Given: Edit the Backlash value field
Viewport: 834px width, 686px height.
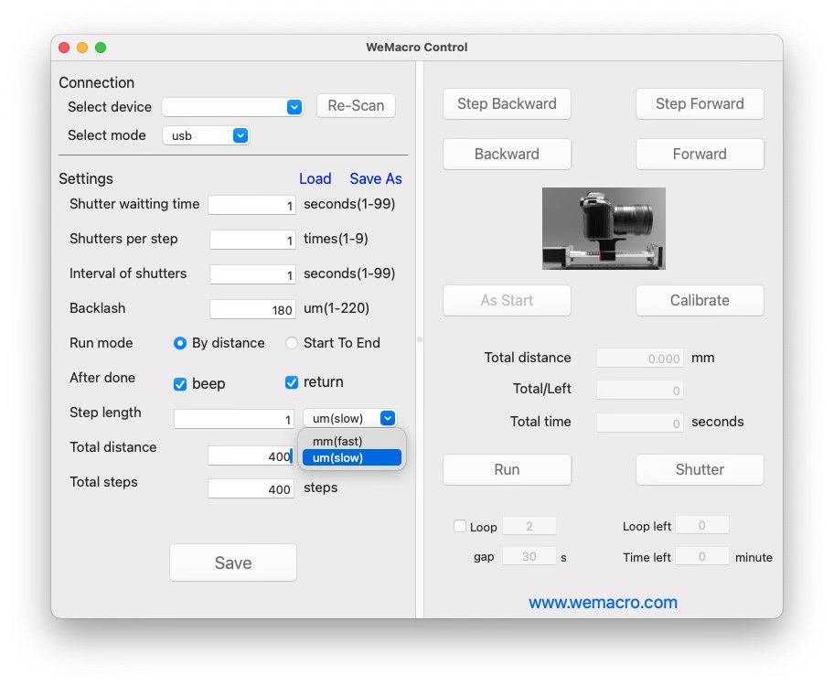Looking at the screenshot, I should [x=252, y=309].
